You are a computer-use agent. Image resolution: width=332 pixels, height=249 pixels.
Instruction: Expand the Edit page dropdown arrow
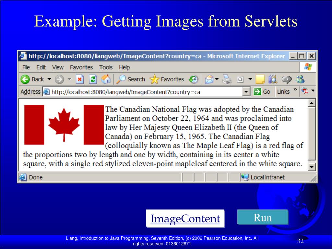(250, 79)
